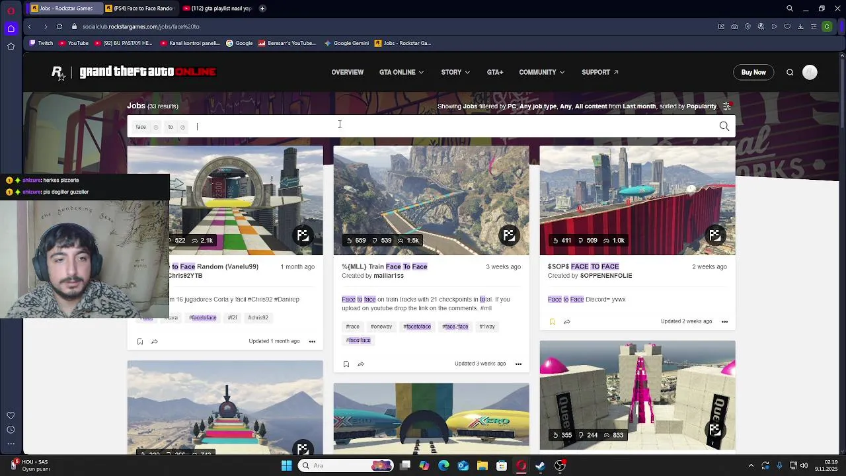Reload the page in browser
Image resolution: width=846 pixels, height=476 pixels.
59,26
